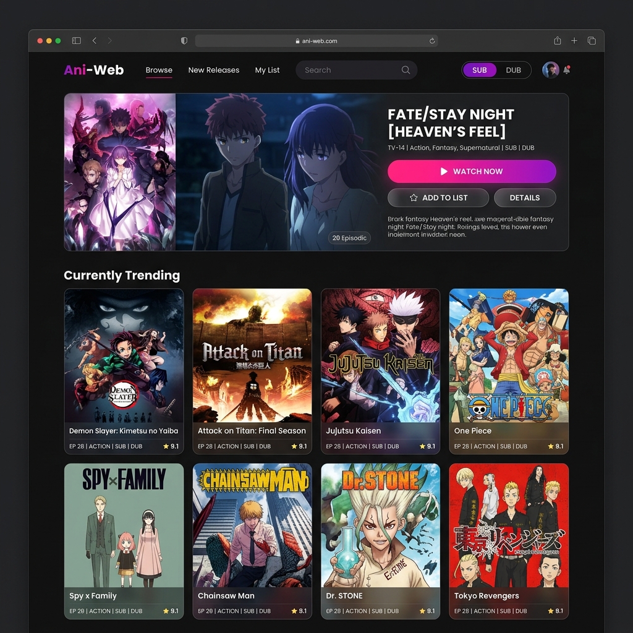Open the Browse nav tab
Screen dimensions: 633x633
coord(159,70)
